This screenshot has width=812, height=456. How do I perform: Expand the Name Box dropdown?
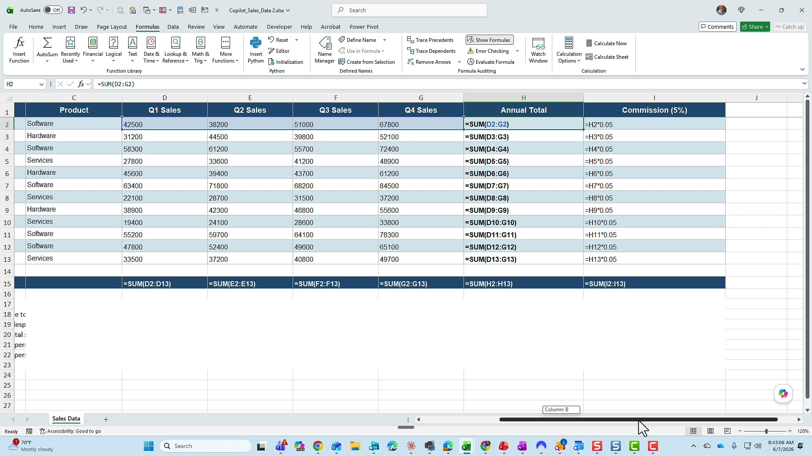[x=41, y=84]
